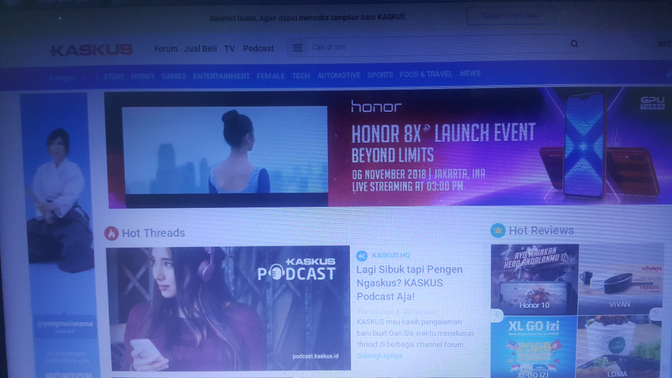Click the Cobain Versi Baru button
The width and height of the screenshot is (672, 378).
pos(511,16)
